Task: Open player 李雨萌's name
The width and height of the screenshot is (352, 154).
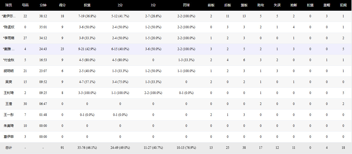Action: point(9,38)
